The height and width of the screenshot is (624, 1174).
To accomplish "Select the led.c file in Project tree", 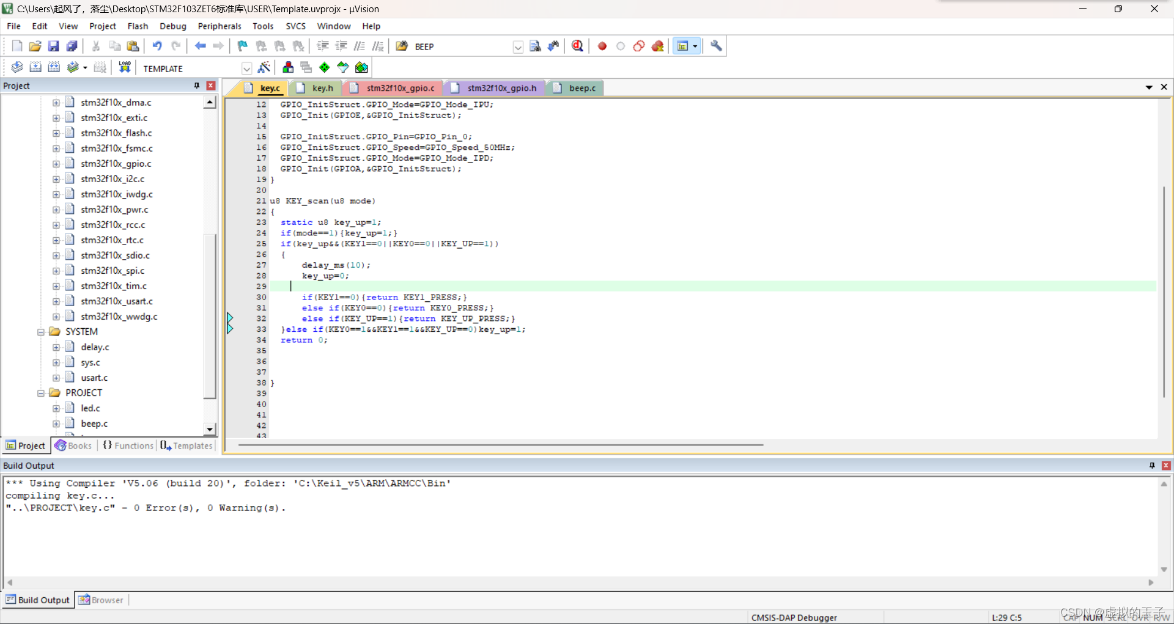I will click(89, 408).
